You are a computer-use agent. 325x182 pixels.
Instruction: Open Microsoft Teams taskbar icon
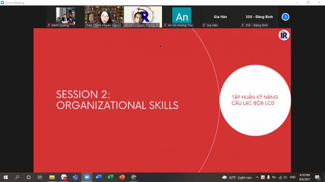pos(75,177)
